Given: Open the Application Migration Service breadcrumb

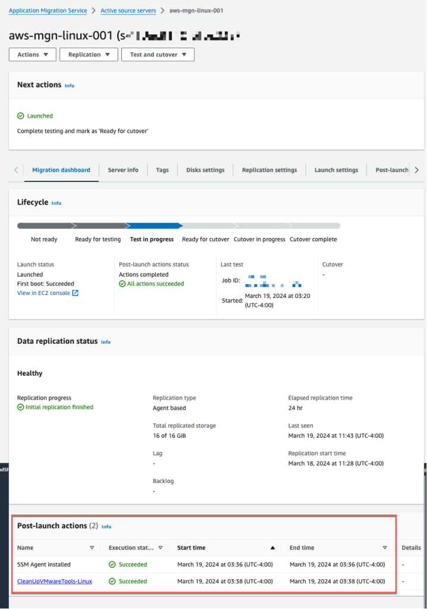Looking at the screenshot, I should pyautogui.click(x=48, y=11).
